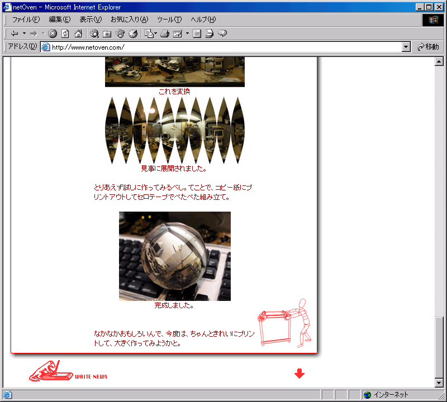Click the 移動 Go button
This screenshot has width=447, height=402.
click(x=428, y=47)
